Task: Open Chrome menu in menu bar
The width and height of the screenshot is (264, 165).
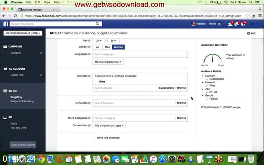Action: point(16,2)
